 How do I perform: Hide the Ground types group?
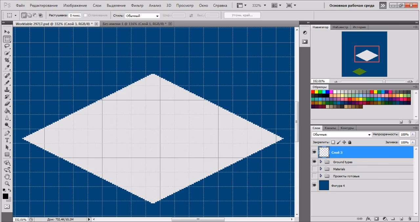pos(314,162)
